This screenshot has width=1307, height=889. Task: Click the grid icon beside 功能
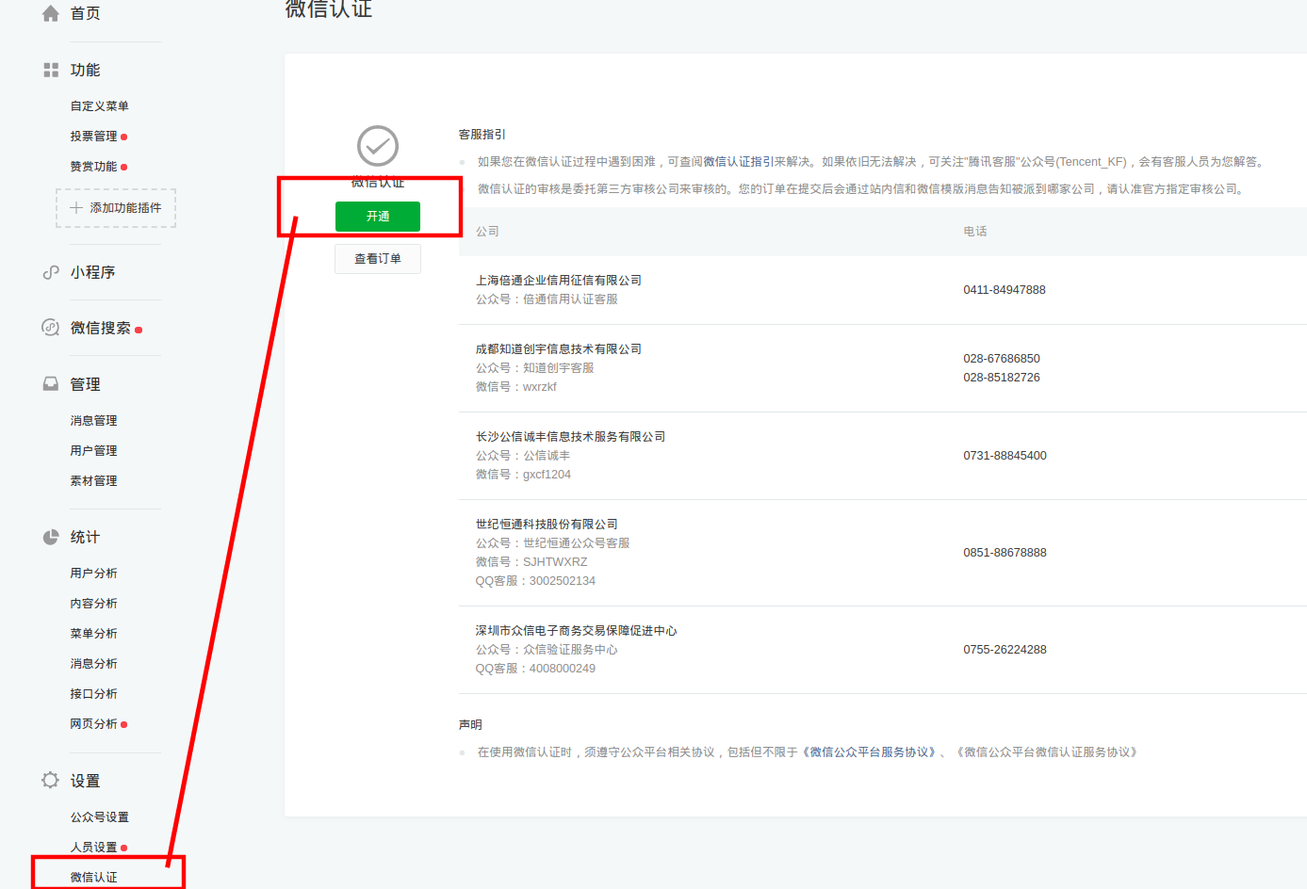coord(51,70)
